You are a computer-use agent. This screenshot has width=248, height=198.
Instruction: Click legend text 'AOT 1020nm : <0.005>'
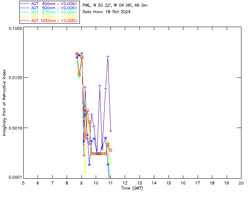(x=54, y=20)
